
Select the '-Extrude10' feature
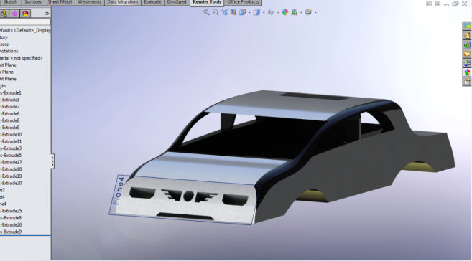(11, 134)
